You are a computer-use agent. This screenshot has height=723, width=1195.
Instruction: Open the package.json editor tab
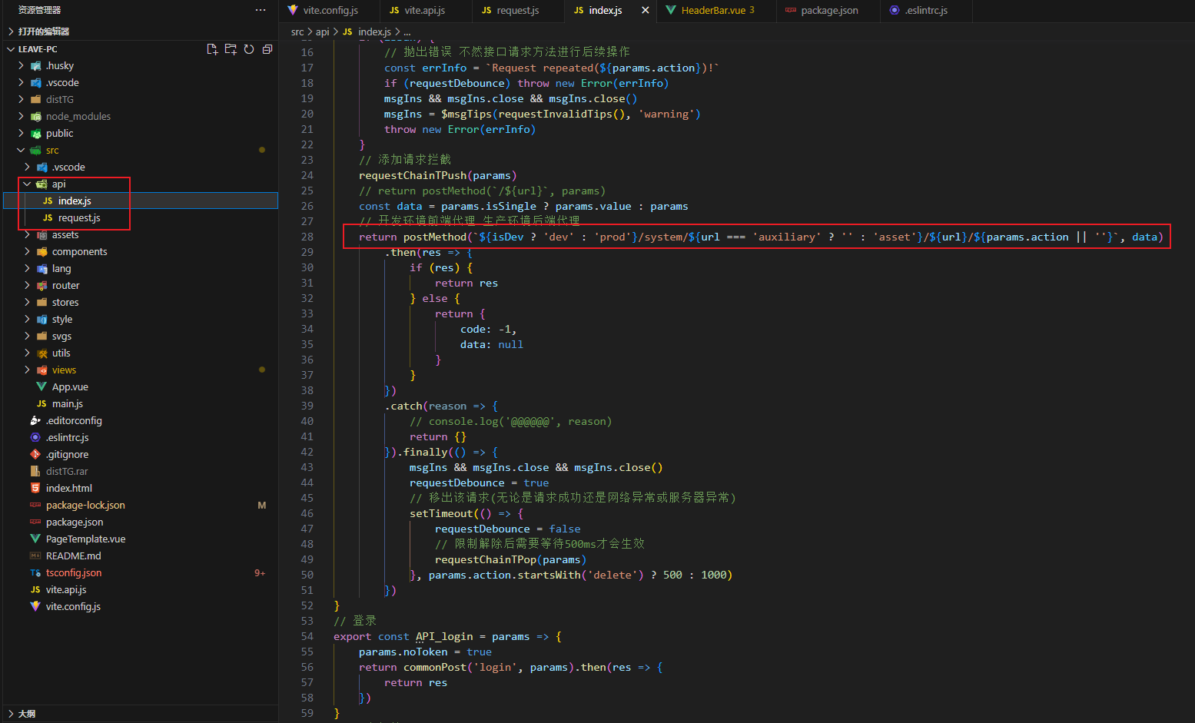[828, 10]
